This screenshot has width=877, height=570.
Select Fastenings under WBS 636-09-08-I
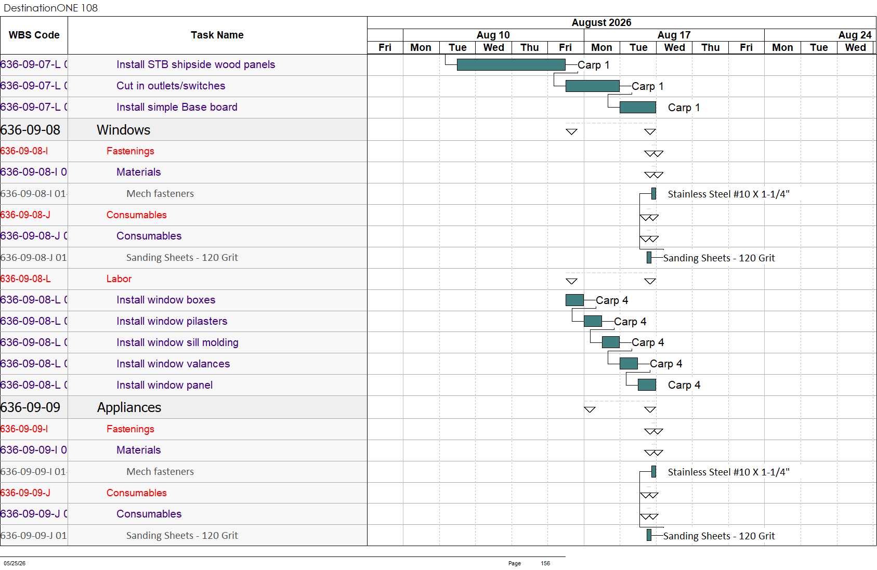[x=130, y=151]
